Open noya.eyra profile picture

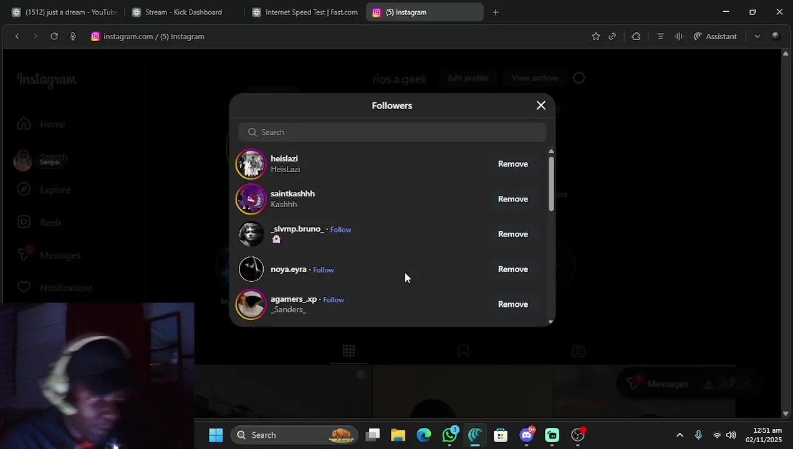(x=251, y=269)
